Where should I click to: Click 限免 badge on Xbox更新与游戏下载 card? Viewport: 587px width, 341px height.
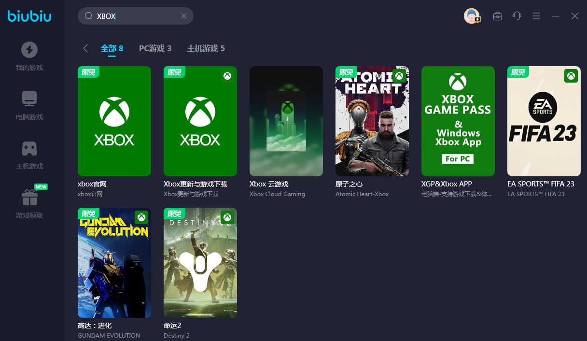tap(174, 72)
